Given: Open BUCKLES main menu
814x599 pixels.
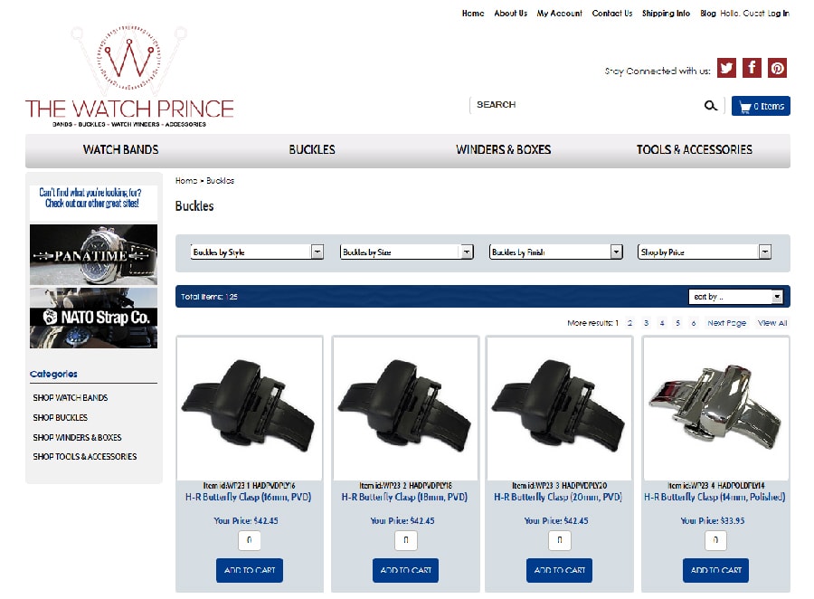Looking at the screenshot, I should point(312,150).
